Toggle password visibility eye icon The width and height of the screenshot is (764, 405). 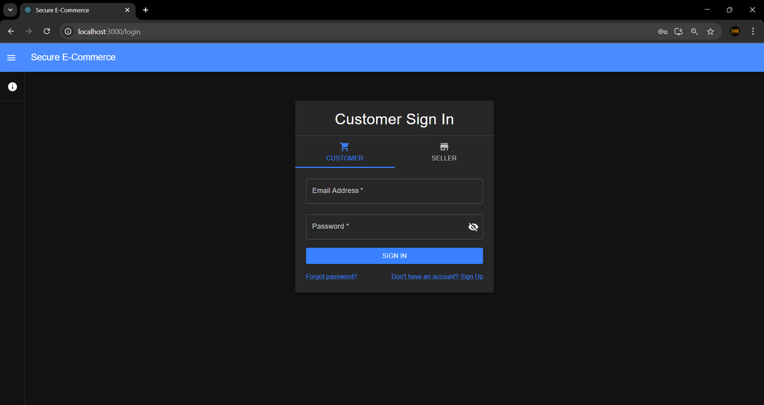[x=473, y=227]
